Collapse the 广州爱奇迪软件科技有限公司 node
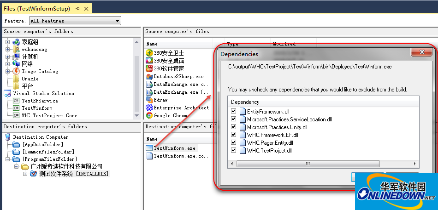This screenshot has width=438, height=210. tap(16, 166)
